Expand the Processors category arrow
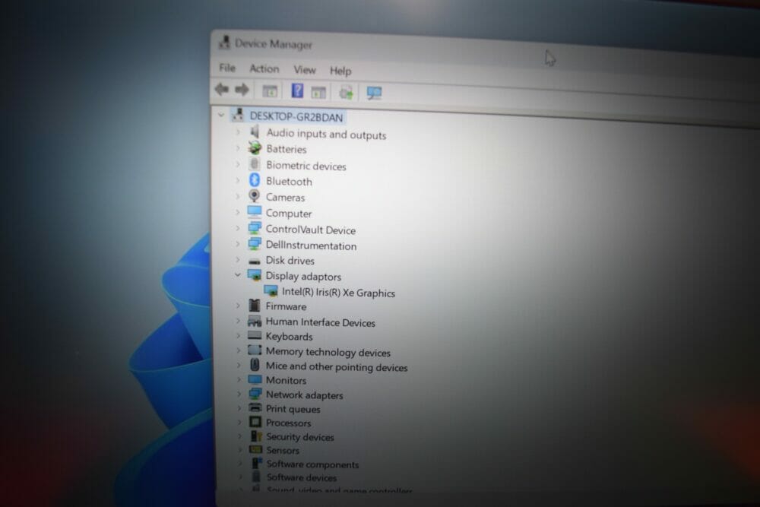Screen dimensions: 760x507 239,422
